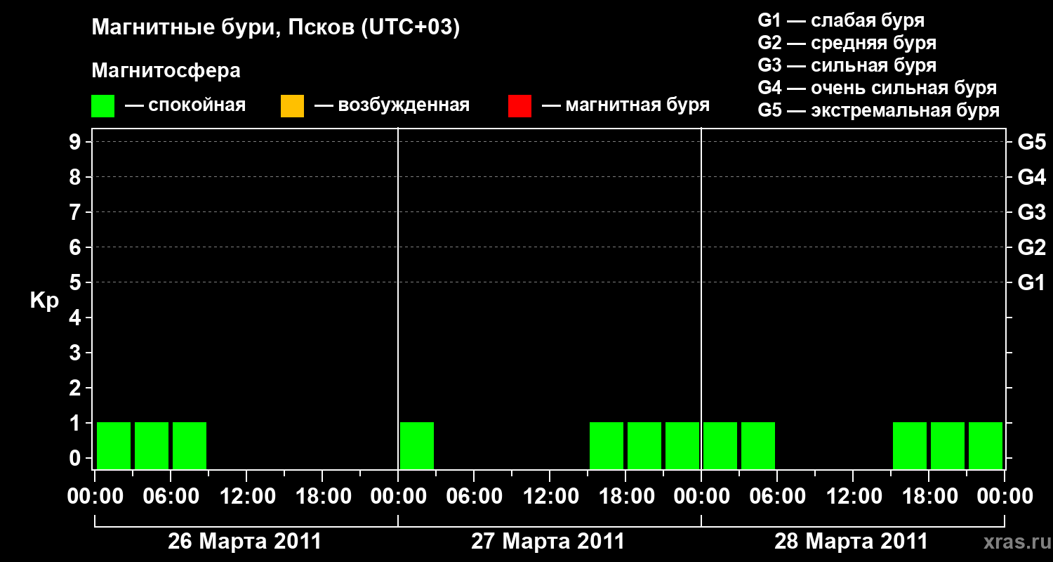This screenshot has height=562, width=1053.
Task: Click the G1 right-axis label
Action: [1032, 282]
